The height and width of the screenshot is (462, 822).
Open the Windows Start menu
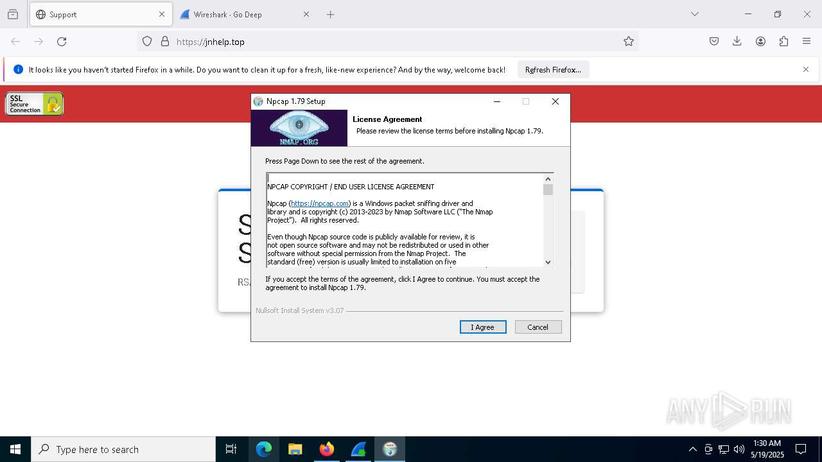point(15,449)
